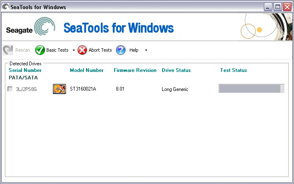Click the Rescan label
The width and height of the screenshot is (294, 184).
click(x=23, y=50)
